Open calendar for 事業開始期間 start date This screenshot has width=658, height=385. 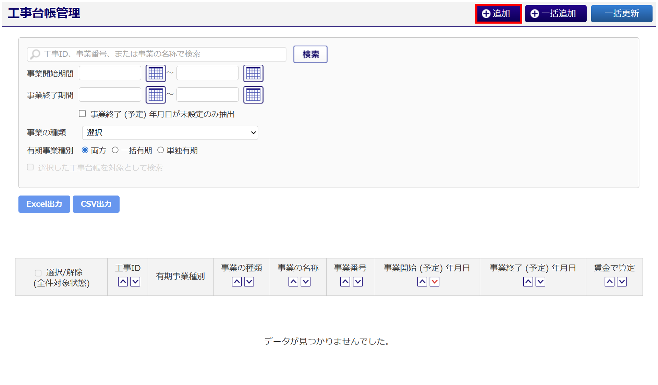156,73
